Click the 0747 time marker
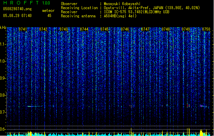This screenshot has height=136, width=214. coord(145,29)
